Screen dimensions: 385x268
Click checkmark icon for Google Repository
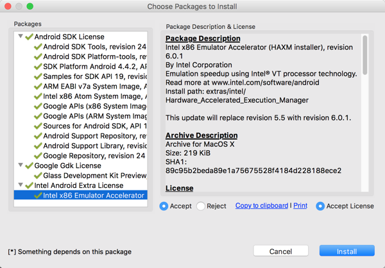[38, 155]
